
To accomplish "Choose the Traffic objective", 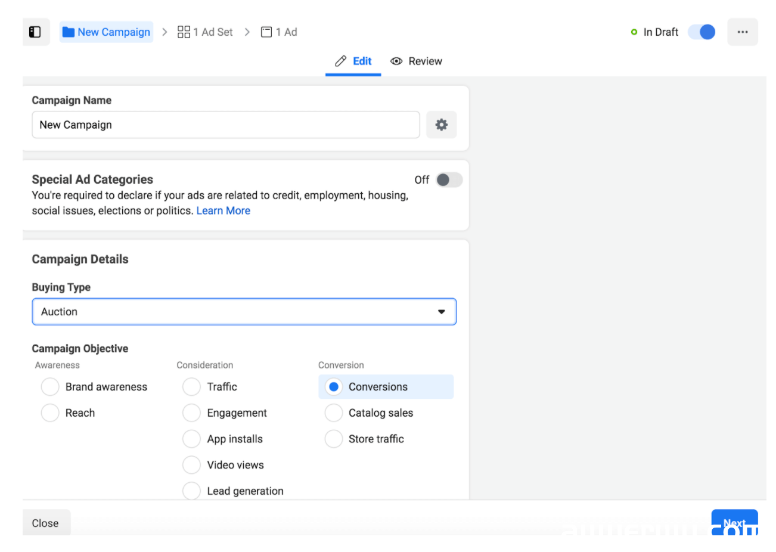I will coord(191,387).
